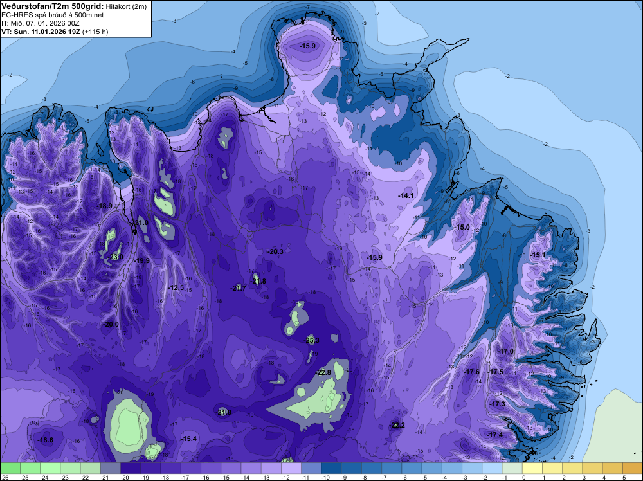The image size is (643, 481).
Task: Click the medium blue legend swatch above -6
Action: pos(412,468)
